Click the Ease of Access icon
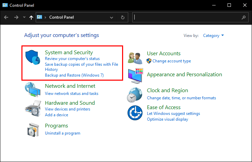252x162 pixels. [135, 113]
